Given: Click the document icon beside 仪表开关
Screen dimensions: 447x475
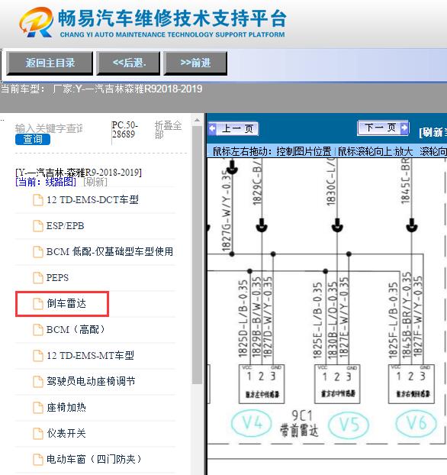Looking at the screenshot, I should (x=38, y=434).
